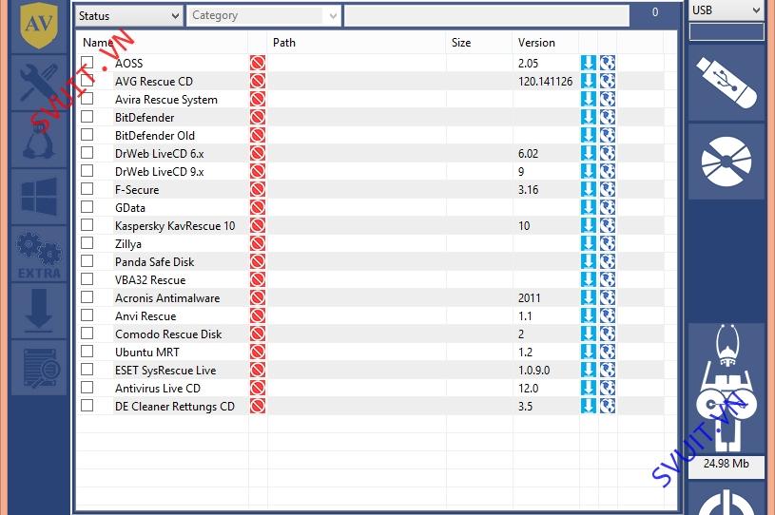Select the GData entry name
The image size is (775, 515).
pos(130,208)
